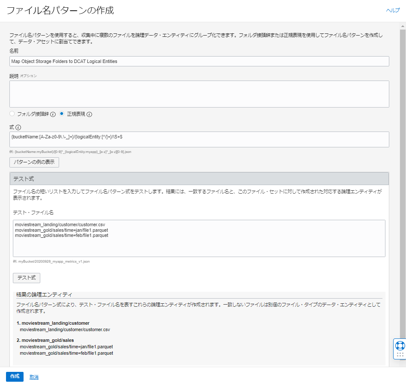Click the info icon beside フォルダ接頭辞
The height and width of the screenshot is (386, 406).
[x=53, y=114]
